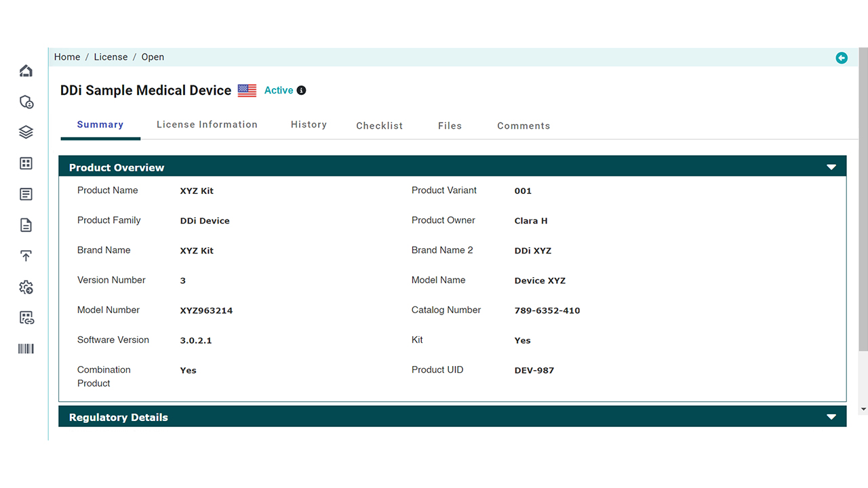Viewport: 868px width, 488px height.
Task: Switch to the License Information tab
Action: point(207,125)
